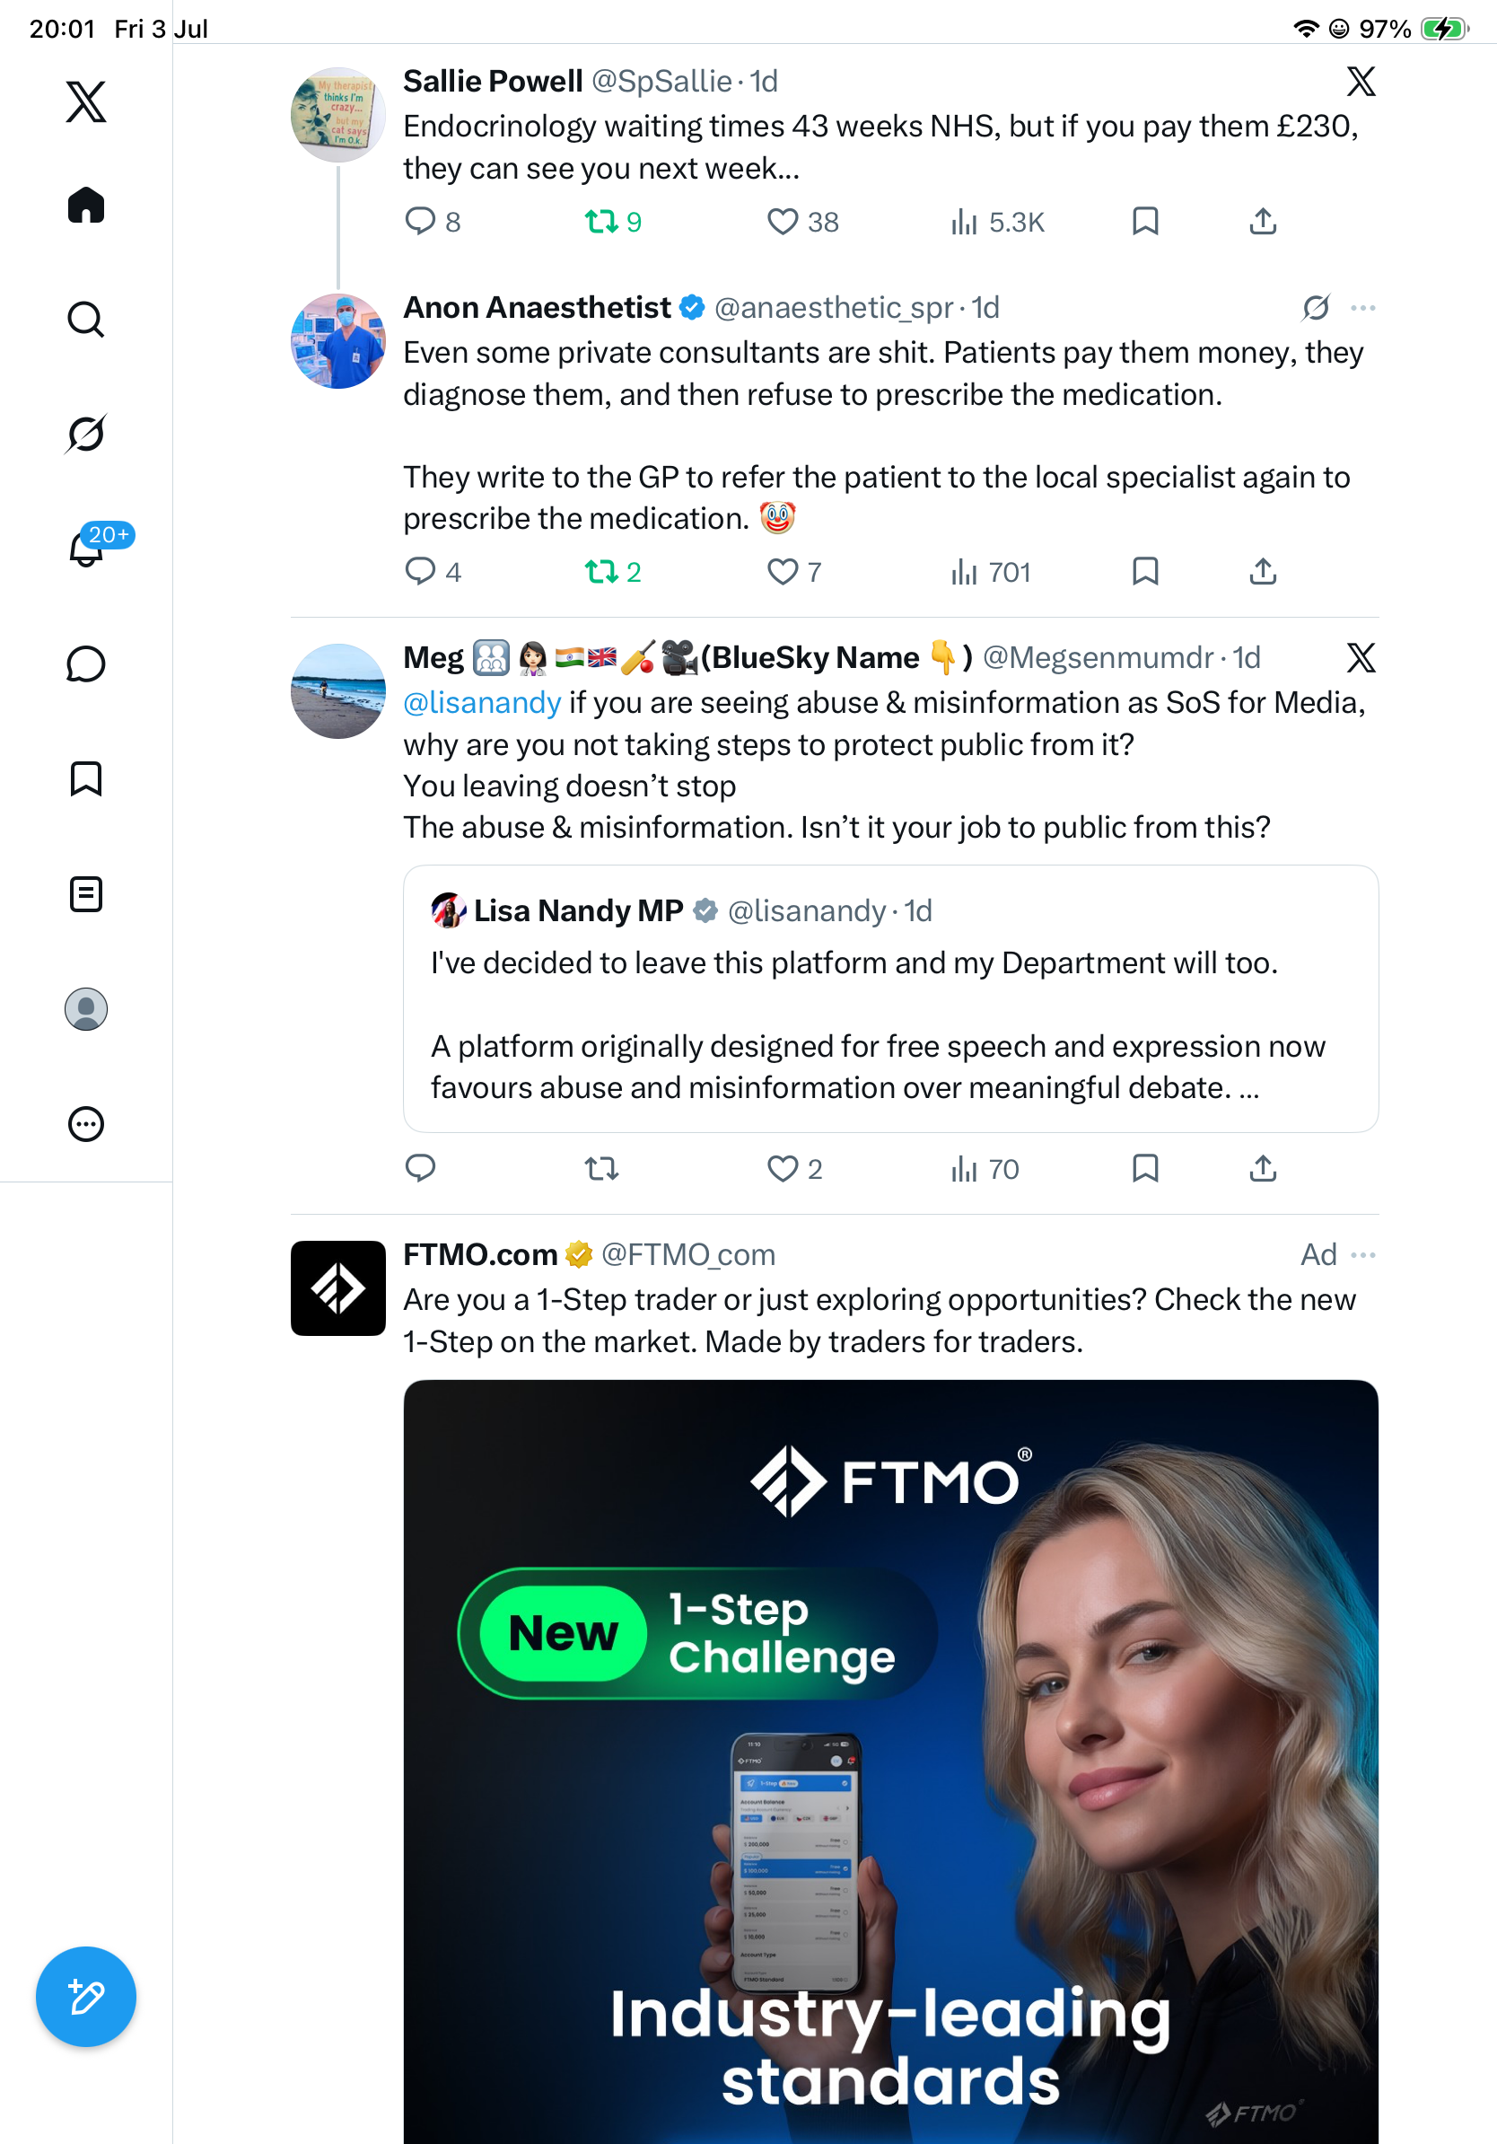Open Bookmarks in the sidebar
Screen dimensions: 1497x2144
click(86, 778)
